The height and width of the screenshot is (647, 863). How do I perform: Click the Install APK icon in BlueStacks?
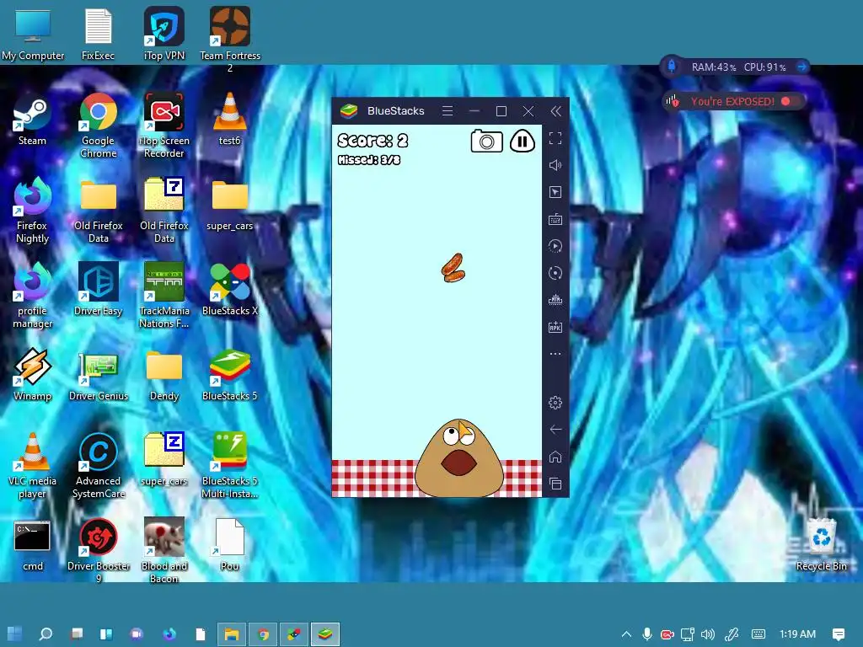click(555, 327)
